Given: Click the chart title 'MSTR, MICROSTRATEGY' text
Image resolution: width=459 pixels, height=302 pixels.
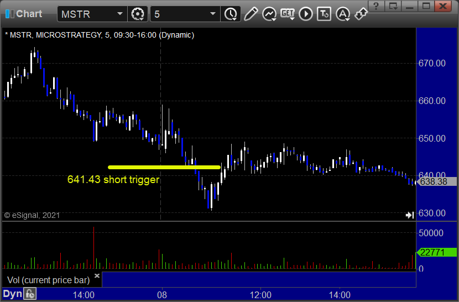Looking at the screenshot, I should click(x=56, y=35).
